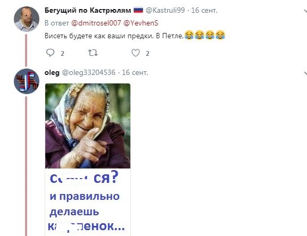Open Бегущий по Кастрюлям profile avatar
307x236 pixels.
pyautogui.click(x=27, y=19)
